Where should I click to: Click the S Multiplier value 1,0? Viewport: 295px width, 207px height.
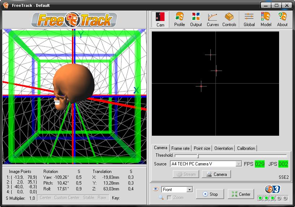32,198
